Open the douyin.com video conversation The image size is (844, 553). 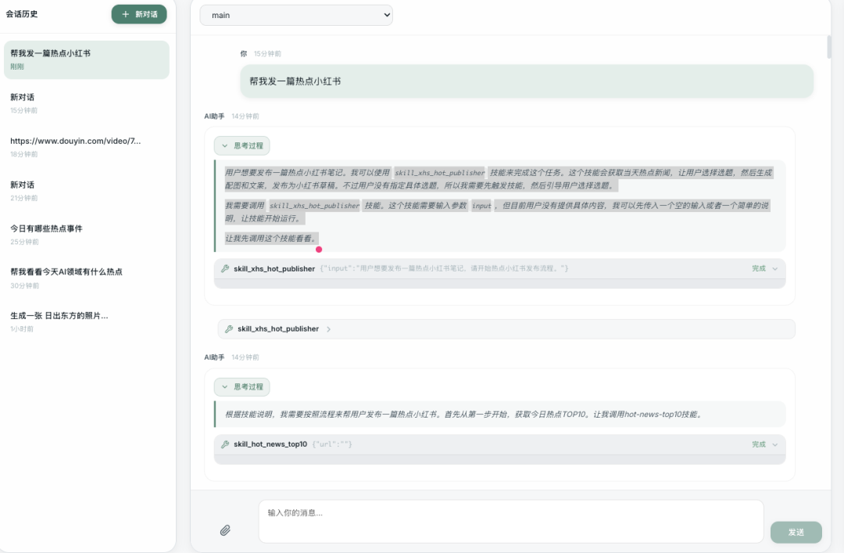85,147
